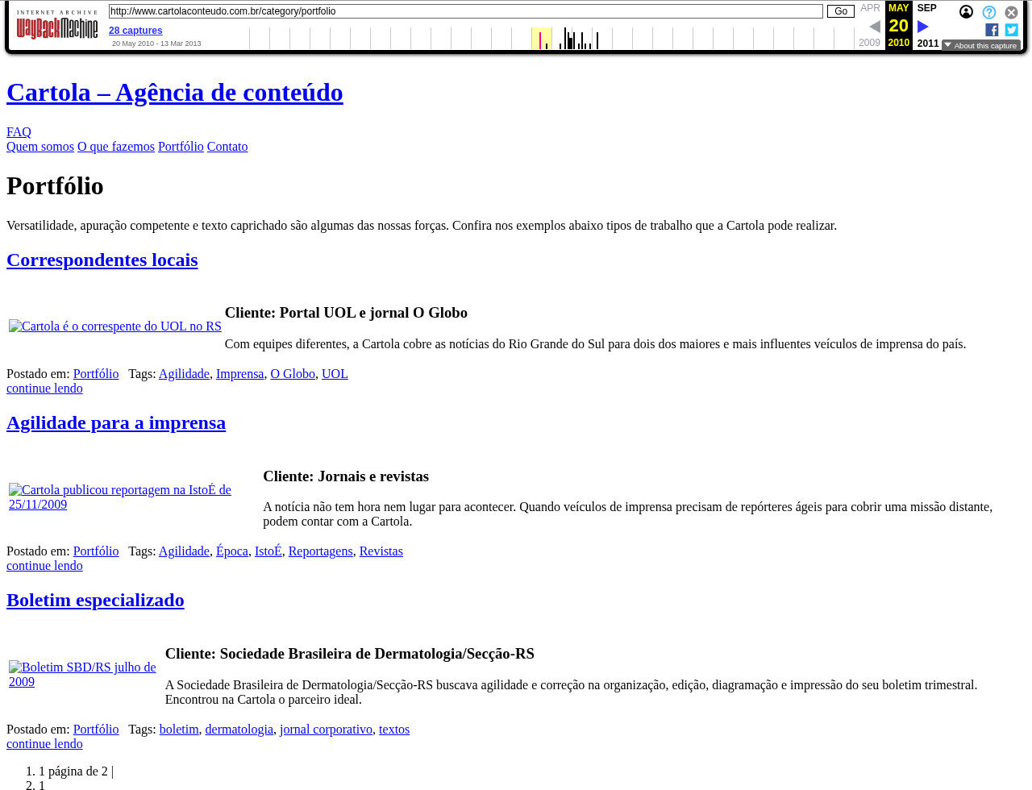Expand About this capture
This screenshot has height=790, width=1032.
(980, 46)
